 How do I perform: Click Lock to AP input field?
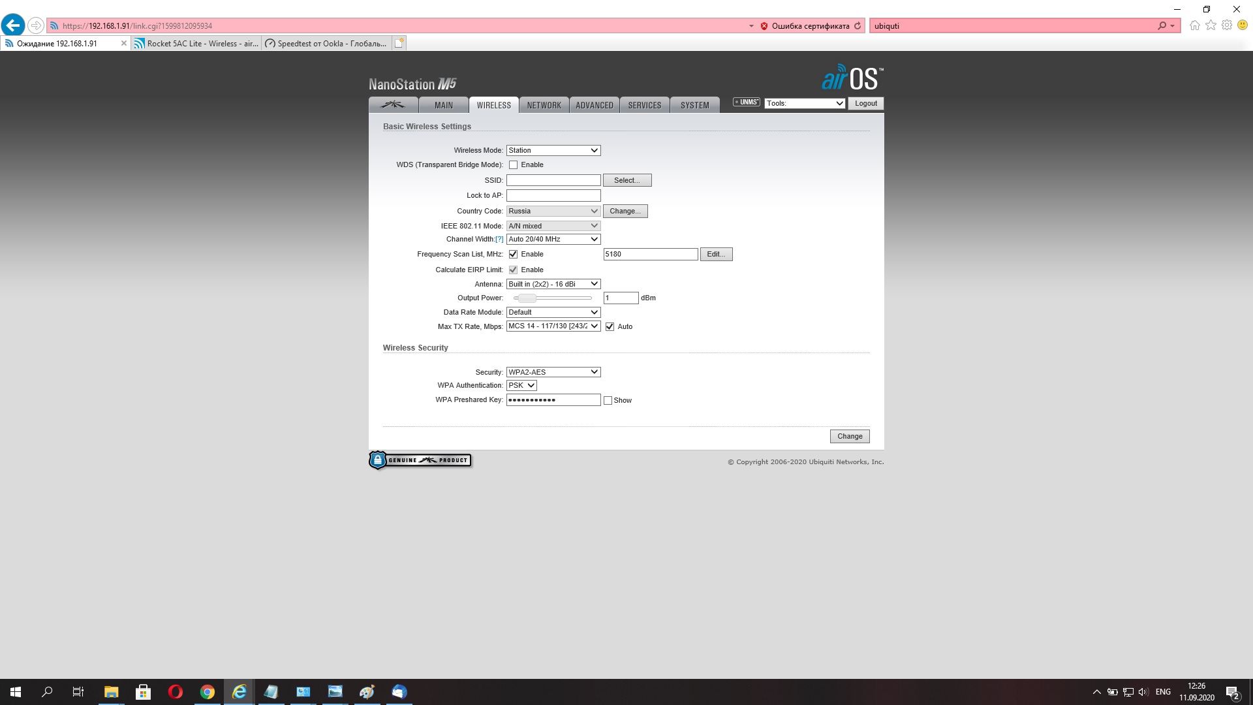click(553, 196)
